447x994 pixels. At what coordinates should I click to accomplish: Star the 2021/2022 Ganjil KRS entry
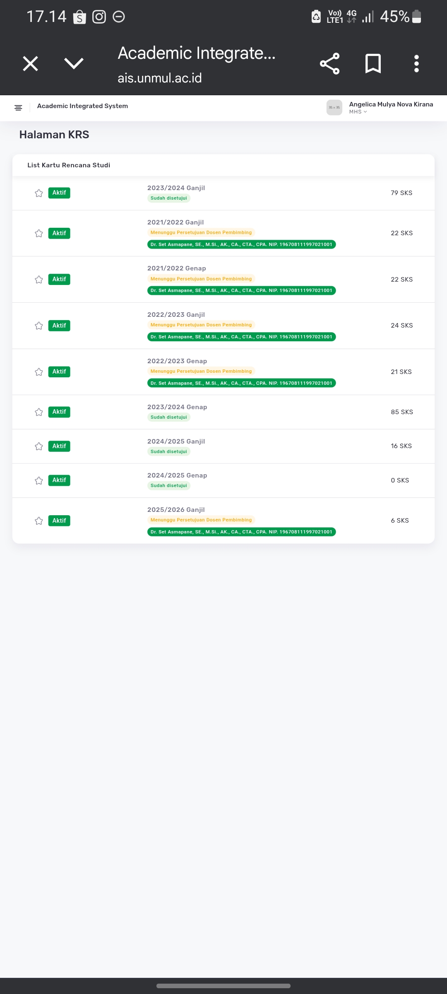click(x=39, y=234)
